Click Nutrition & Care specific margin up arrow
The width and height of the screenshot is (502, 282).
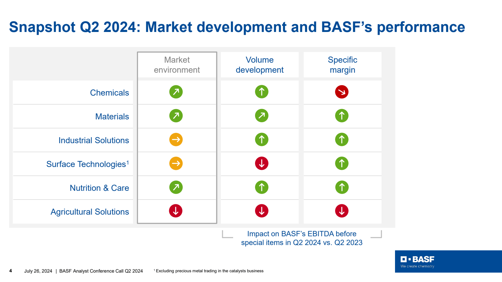click(342, 187)
